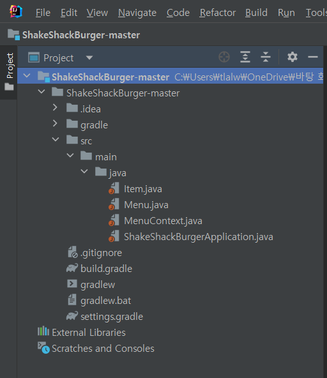Select Menu.java file name
The width and height of the screenshot is (327, 378).
[x=146, y=205]
